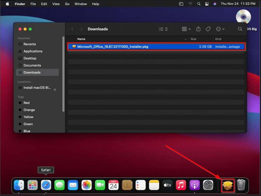
Task: Open System Preferences from the Dock
Action: pyautogui.click(x=208, y=185)
